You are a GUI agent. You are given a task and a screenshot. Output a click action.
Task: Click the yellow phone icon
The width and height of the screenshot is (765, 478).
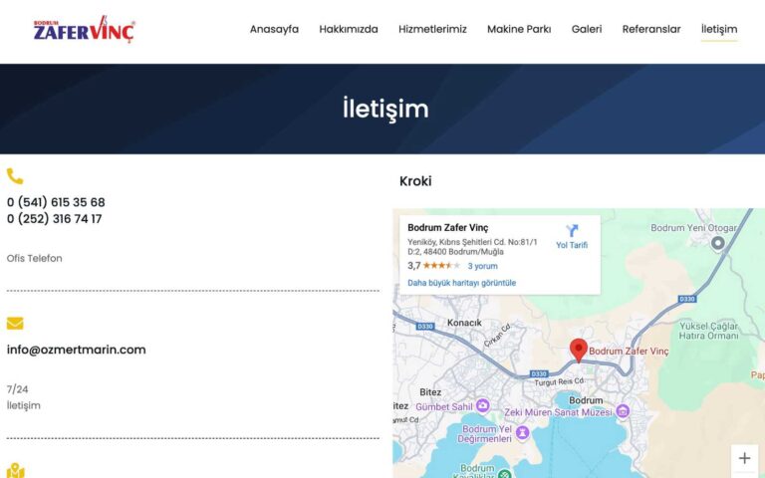click(x=15, y=176)
